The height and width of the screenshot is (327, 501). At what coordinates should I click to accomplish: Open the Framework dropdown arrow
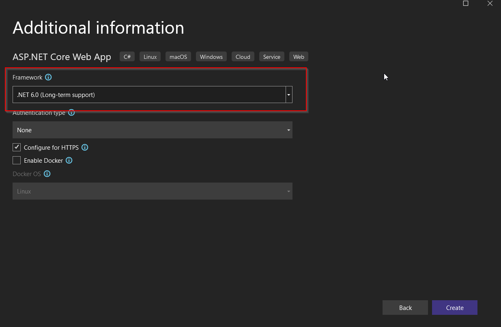point(289,95)
